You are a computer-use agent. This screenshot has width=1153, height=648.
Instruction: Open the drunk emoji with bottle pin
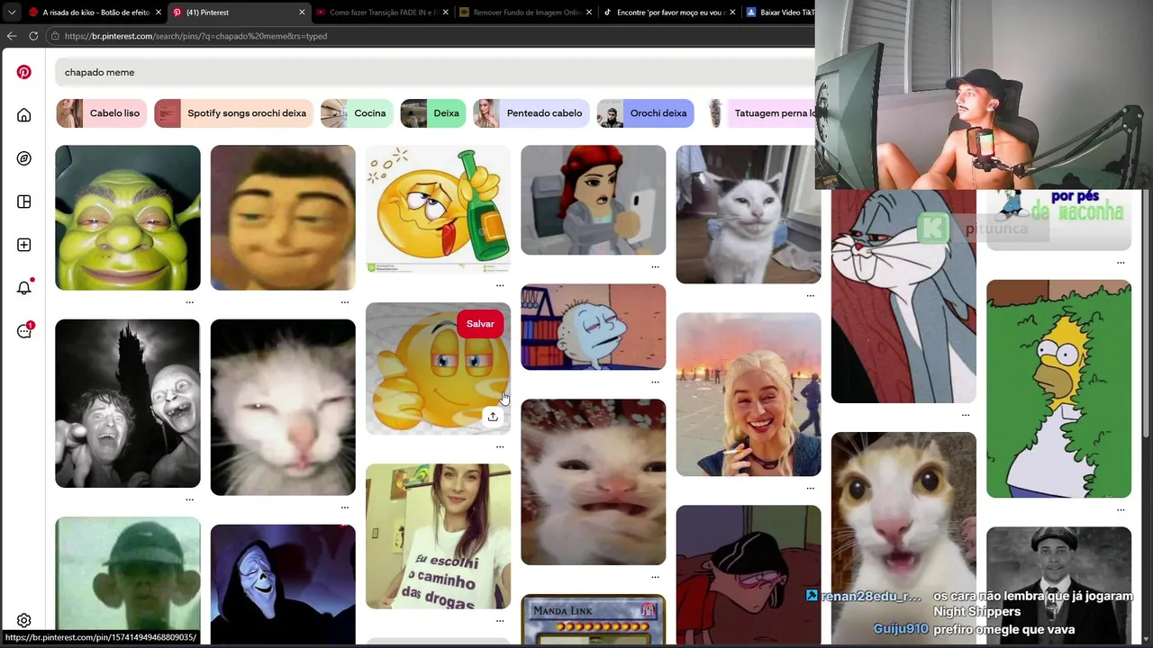[x=438, y=209]
